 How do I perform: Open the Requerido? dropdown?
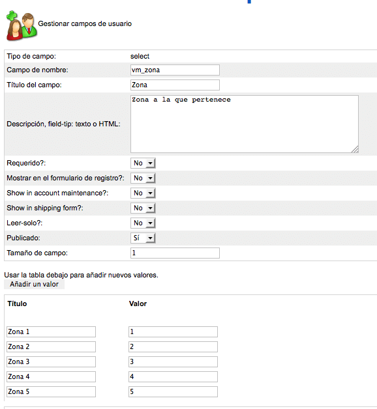143,163
